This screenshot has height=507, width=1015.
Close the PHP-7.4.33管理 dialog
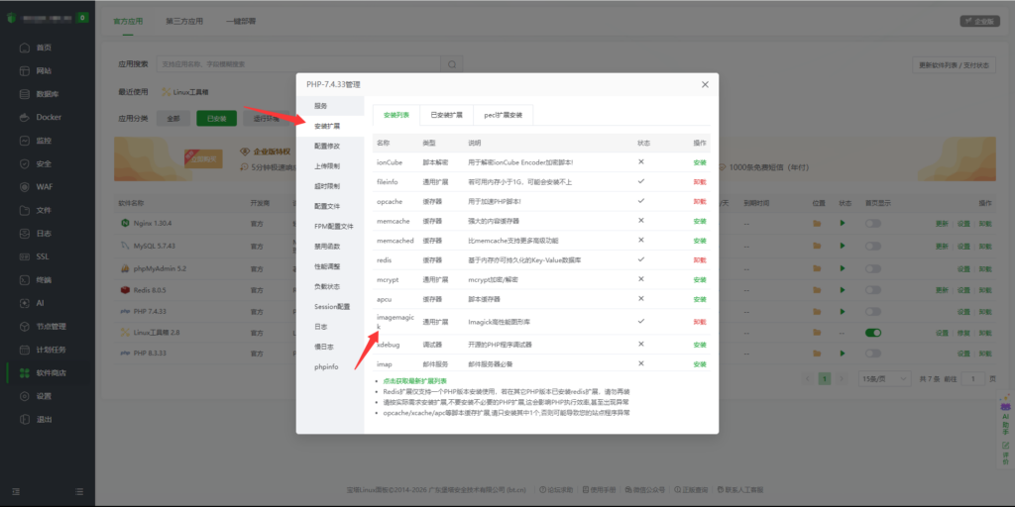(x=705, y=85)
